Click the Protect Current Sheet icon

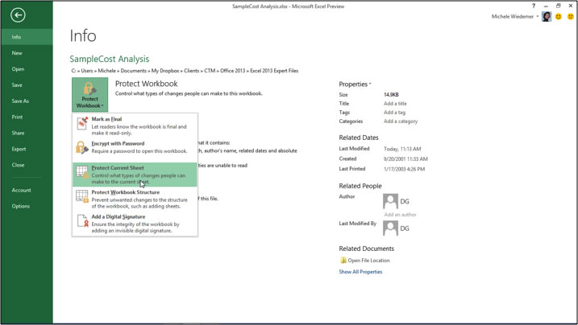click(82, 172)
